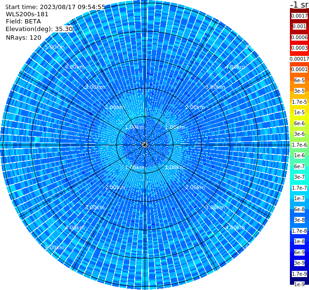
Task: Click the 1.7e-7 colorbar label
Action: tap(299, 188)
